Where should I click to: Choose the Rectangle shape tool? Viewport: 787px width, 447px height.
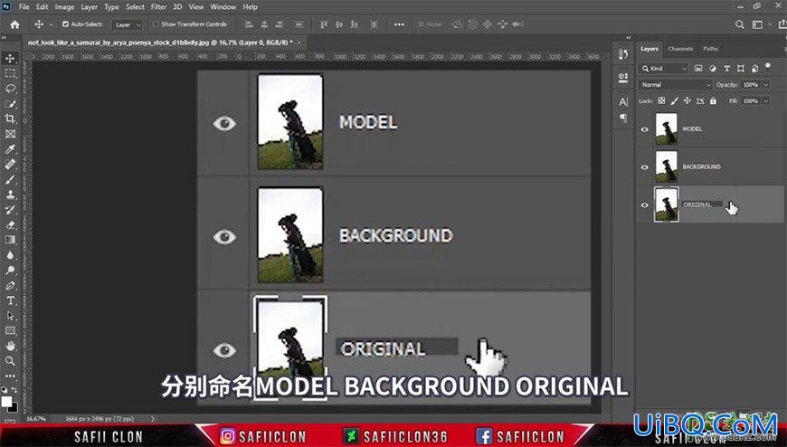tap(10, 330)
